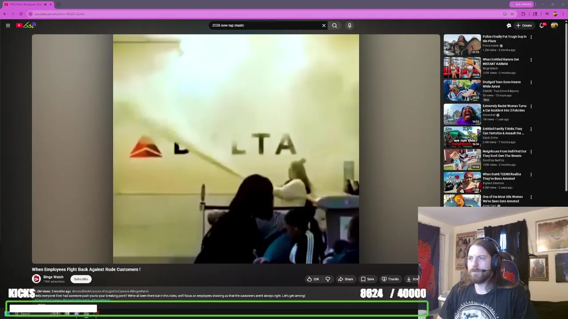Open options menu for Drudged Teen video
This screenshot has width=568, height=319.
pos(531,82)
